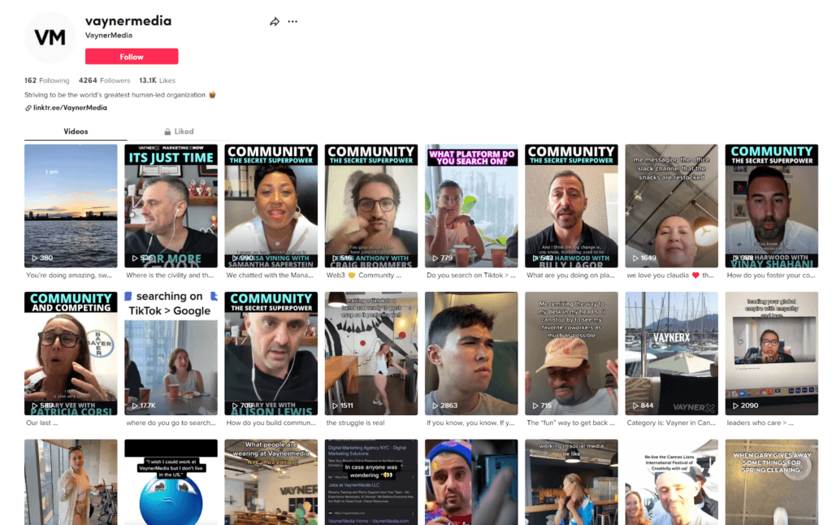Viewport: 832px width, 525px height.
Task: Click caption 'where do you go to search...'
Action: (171, 423)
